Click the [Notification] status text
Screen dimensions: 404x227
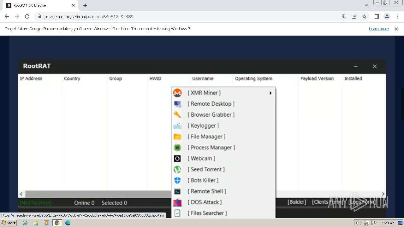coord(36,203)
